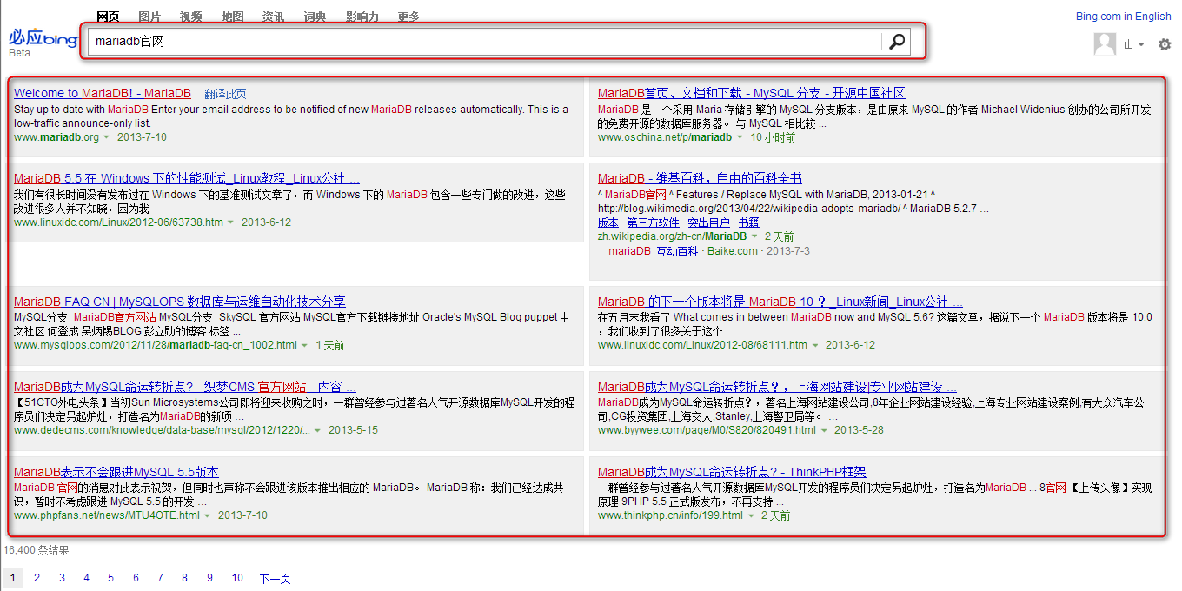The image size is (1182, 591).
Task: Open 上海网站建设 MariaDB命运转折点 result
Action: [777, 387]
